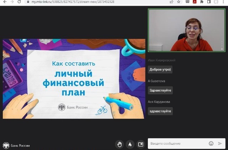228x150 pixels.
Task: Open the site padlock info
Action: click(28, 2)
